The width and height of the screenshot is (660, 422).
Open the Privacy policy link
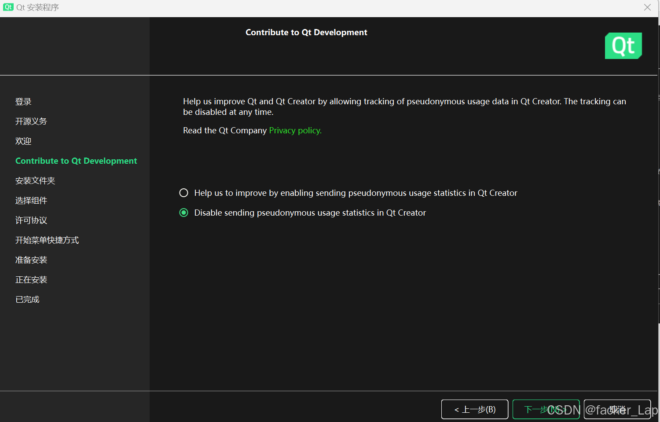tap(295, 130)
